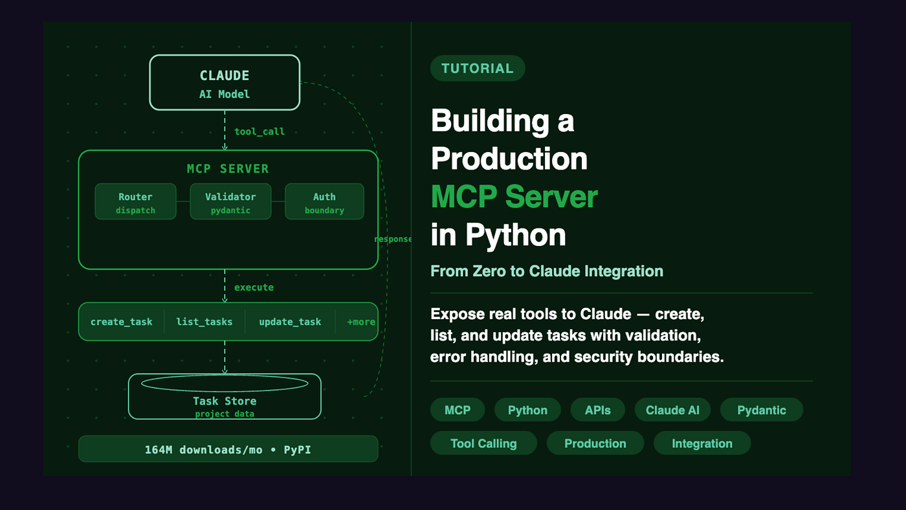906x510 pixels.
Task: Click the create_task cell
Action: tap(122, 322)
